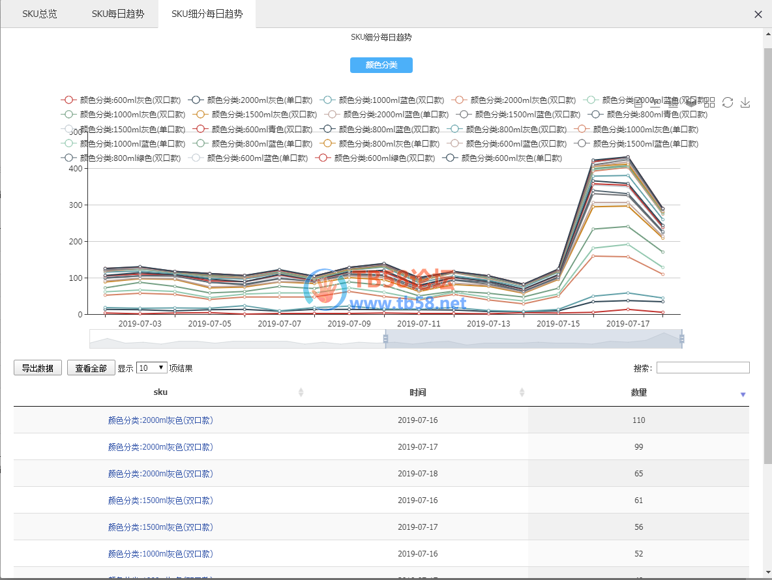Click the 搜索 input field
Image resolution: width=772 pixels, height=580 pixels.
coord(703,368)
